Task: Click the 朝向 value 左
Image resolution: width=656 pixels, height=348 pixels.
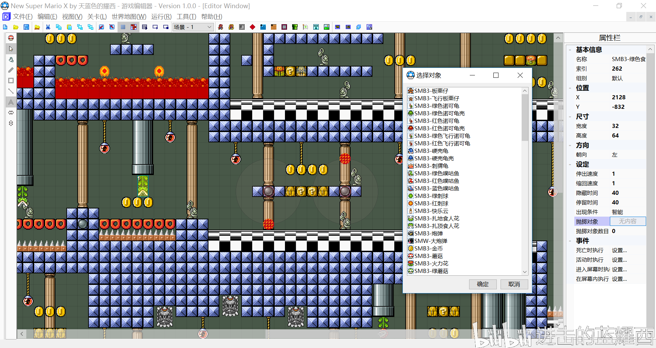Action: 614,155
